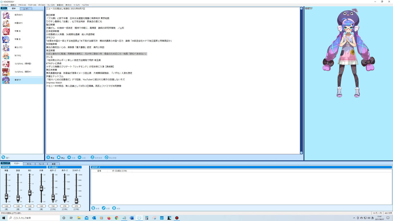Switch to the 標準 voice preset tab
The width and height of the screenshot is (393, 221).
[14, 9]
